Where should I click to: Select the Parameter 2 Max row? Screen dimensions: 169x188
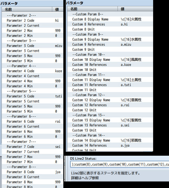[33, 31]
